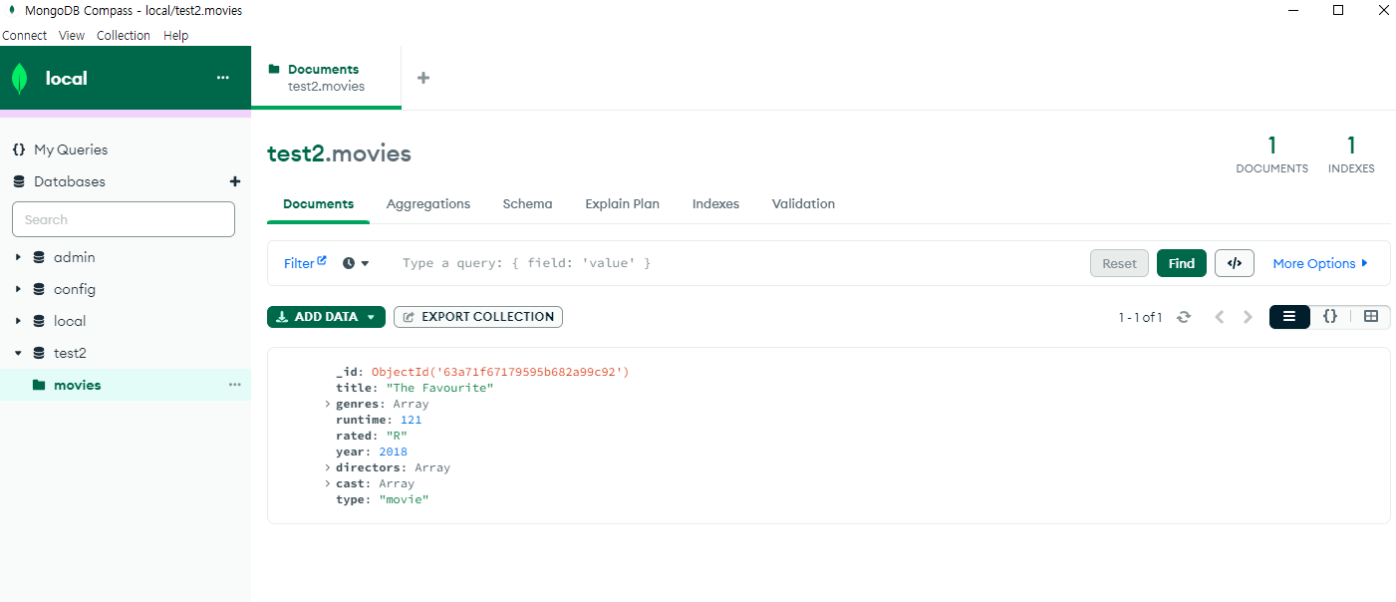
Task: Click the movies collection folder icon
Action: click(39, 385)
